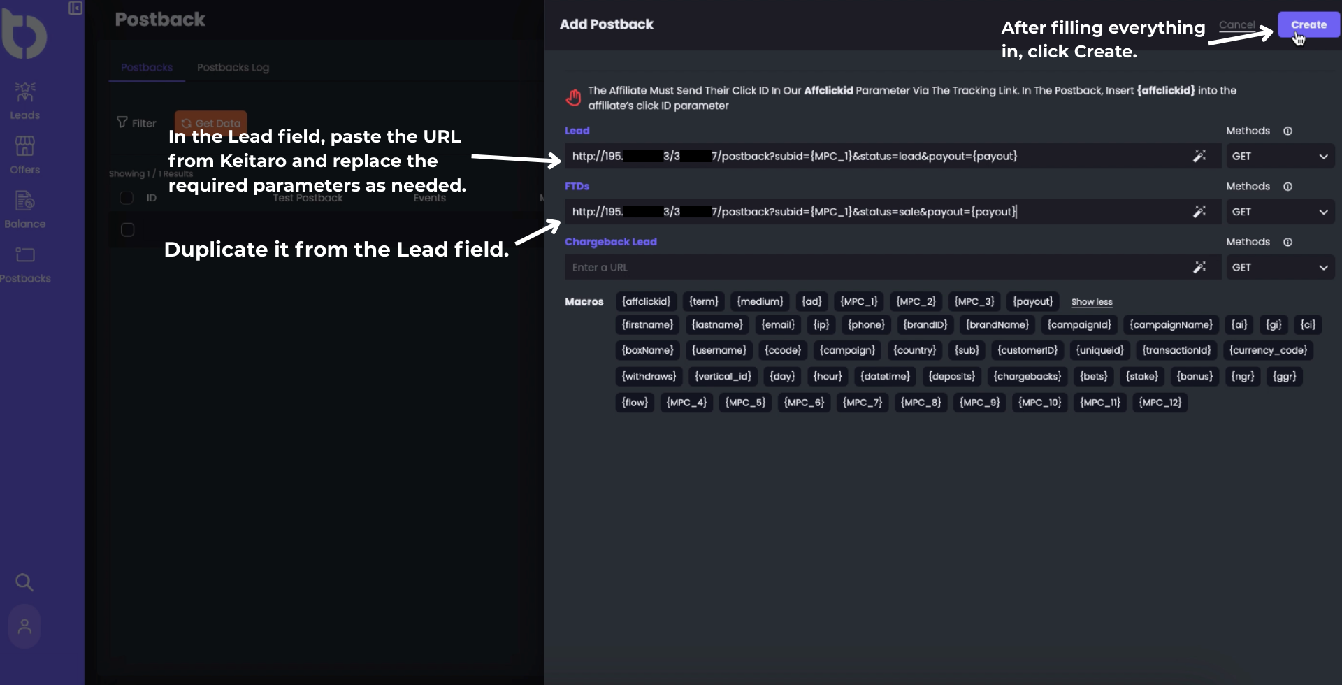Select the Postbacks tab
The width and height of the screenshot is (1342, 685).
(146, 67)
